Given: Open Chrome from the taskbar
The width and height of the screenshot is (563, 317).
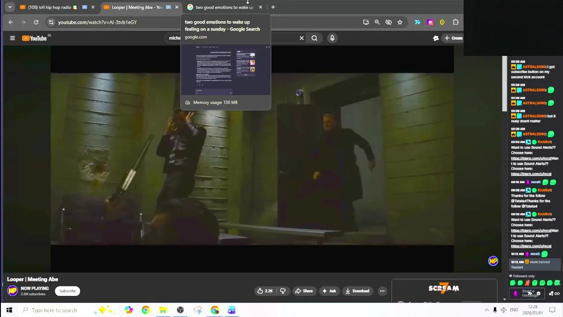Looking at the screenshot, I should 146,310.
